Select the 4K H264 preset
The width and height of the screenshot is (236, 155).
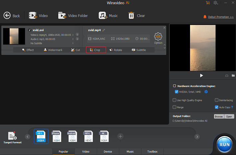click(x=104, y=136)
